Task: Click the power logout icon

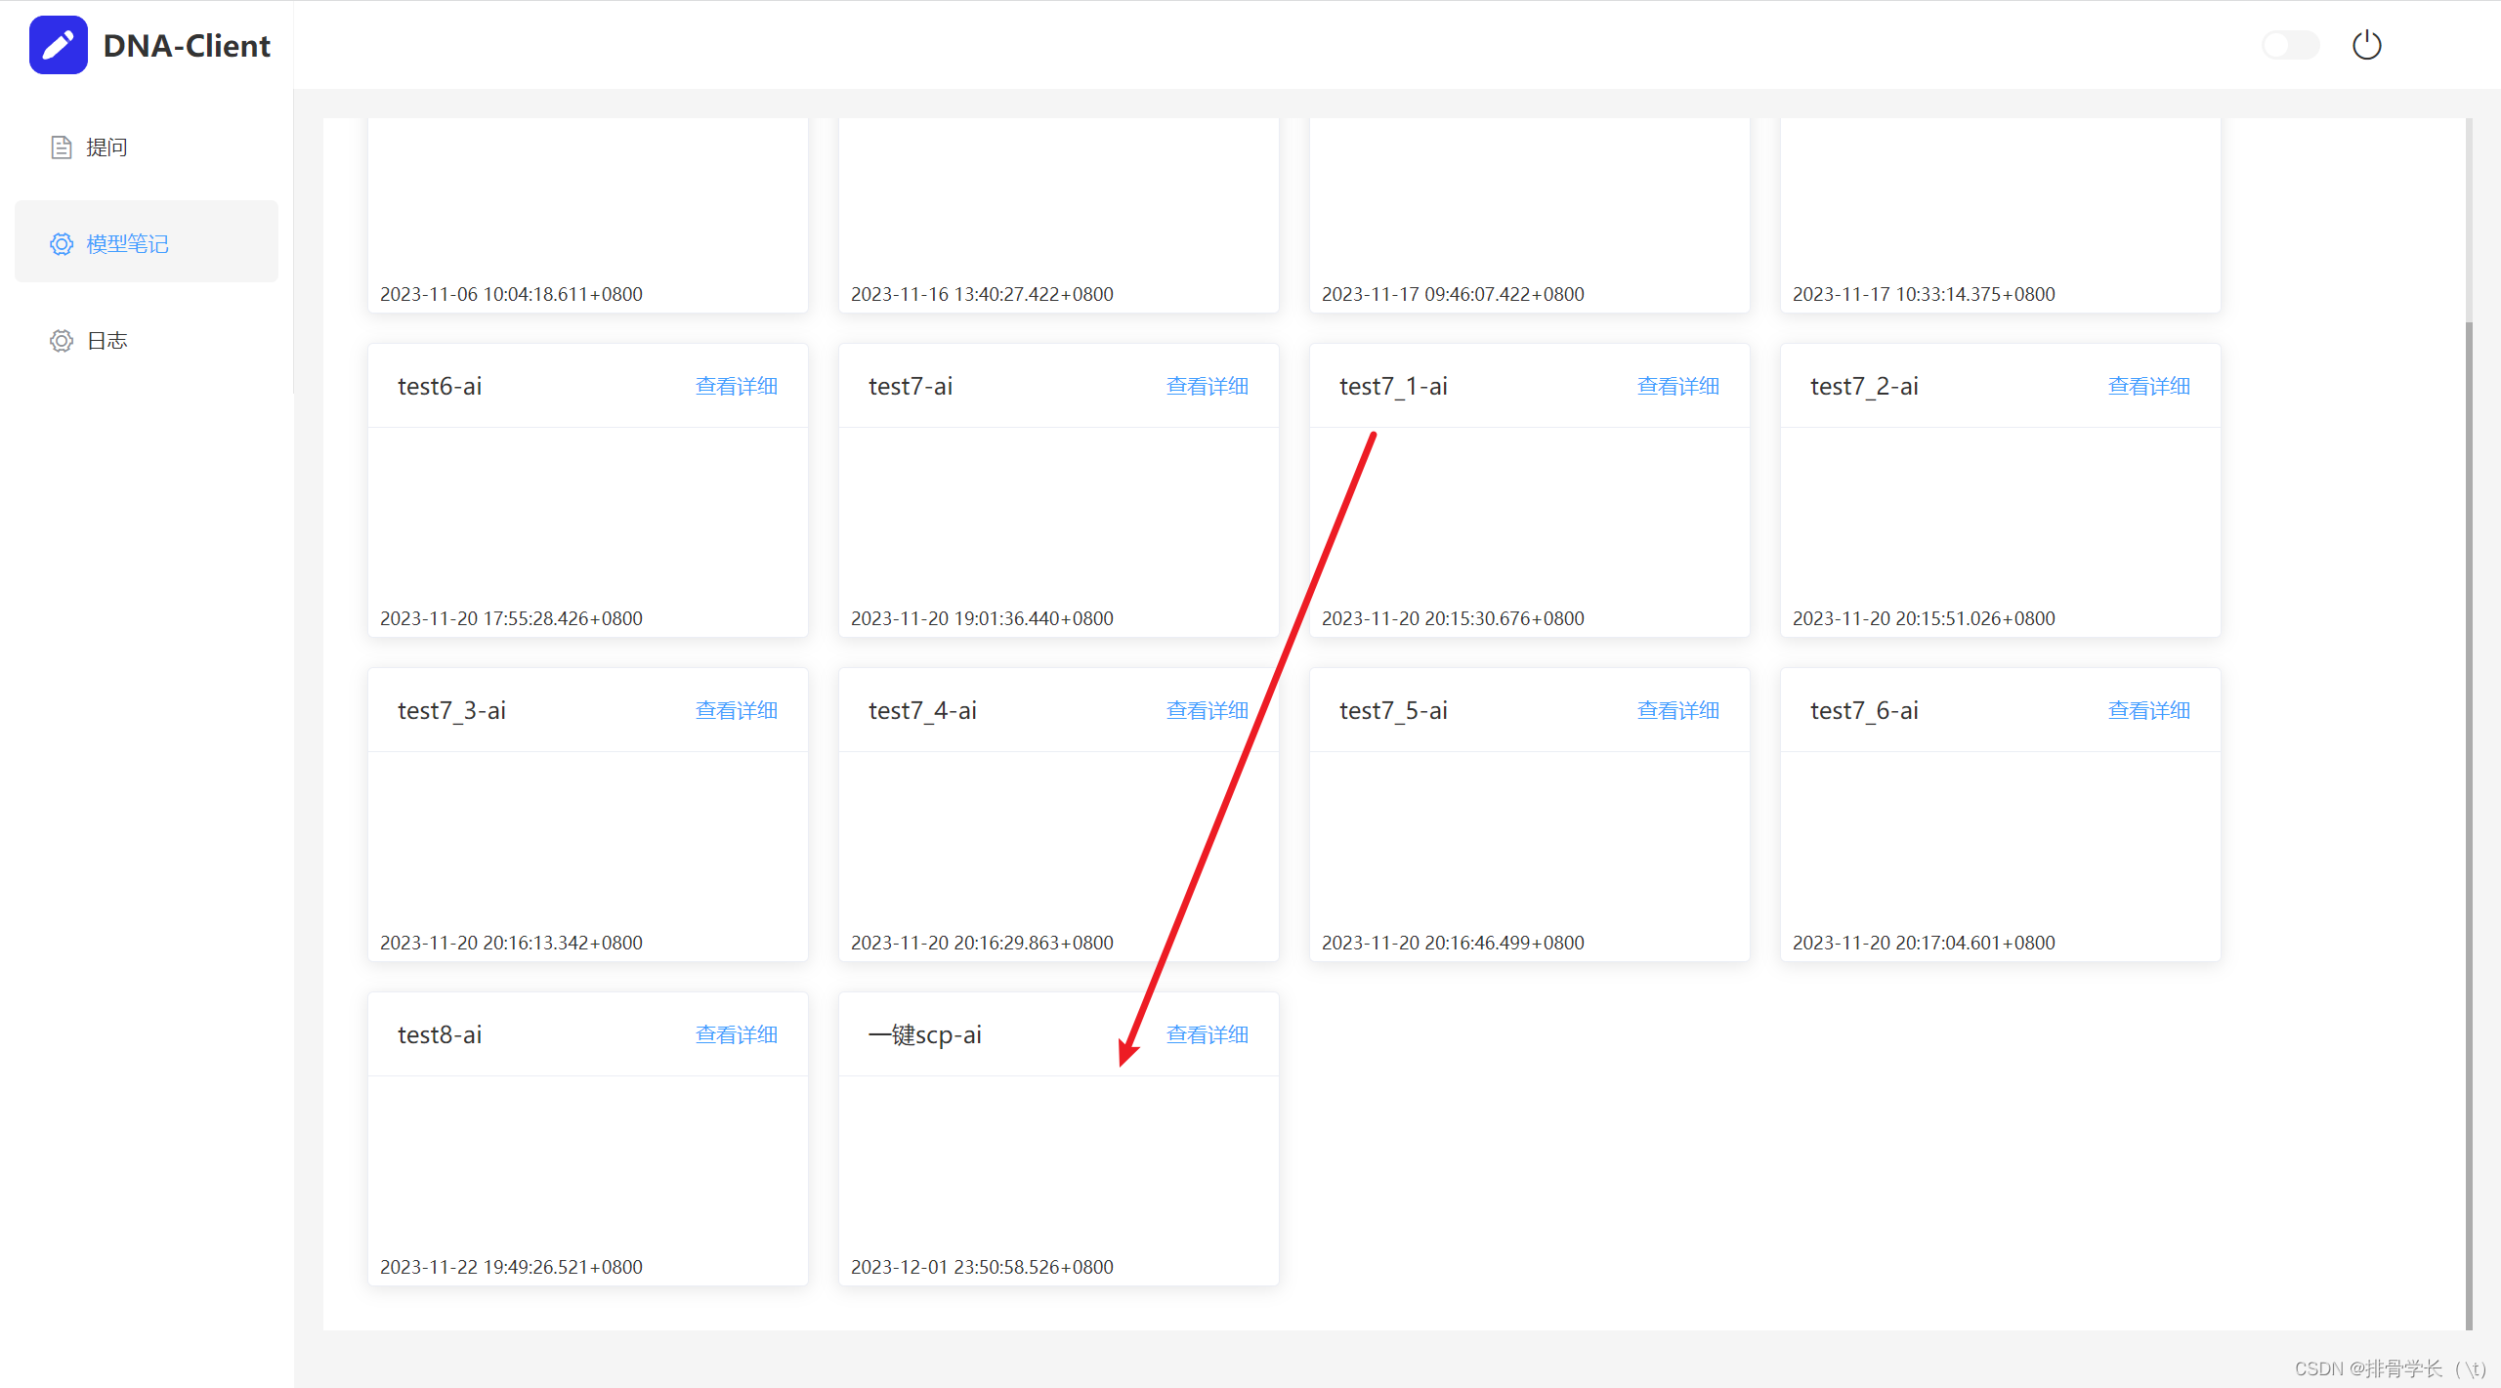Action: 2366,45
